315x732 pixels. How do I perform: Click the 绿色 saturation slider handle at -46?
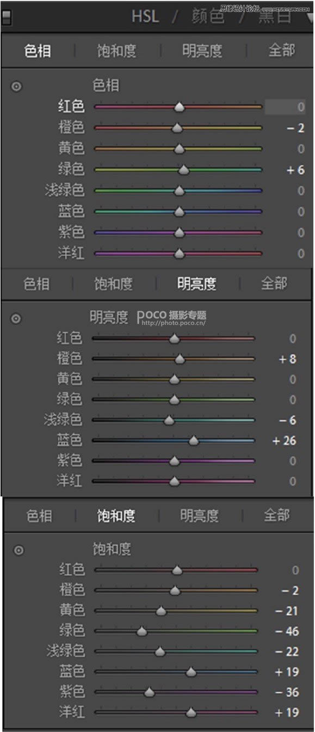[142, 631]
